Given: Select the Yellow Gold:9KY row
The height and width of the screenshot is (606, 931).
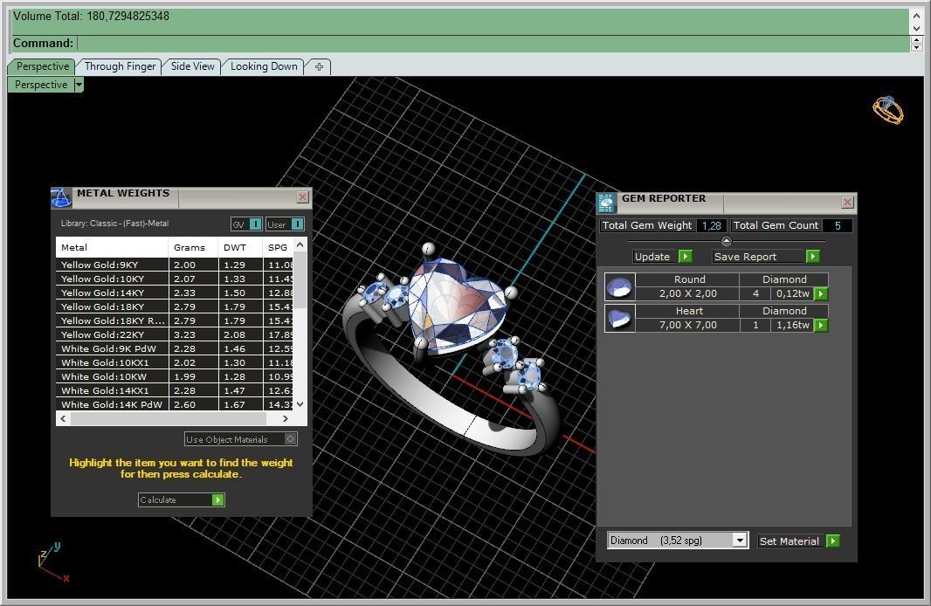Looking at the screenshot, I should coord(175,265).
